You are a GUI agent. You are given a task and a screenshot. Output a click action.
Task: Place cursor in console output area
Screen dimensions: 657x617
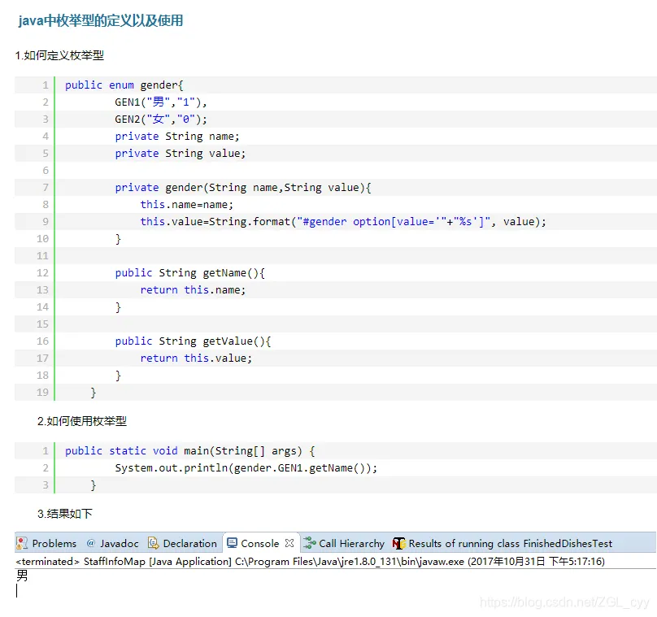click(x=335, y=592)
